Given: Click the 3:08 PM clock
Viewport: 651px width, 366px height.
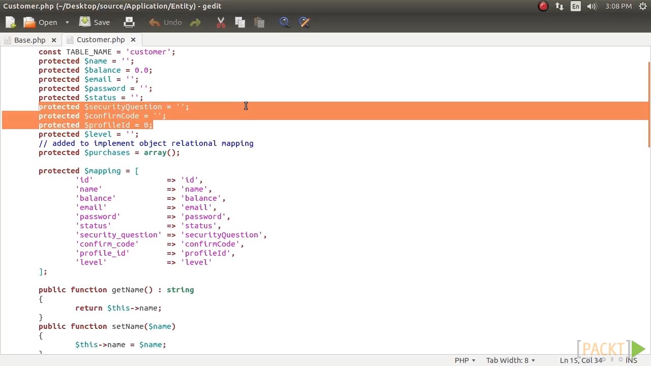Looking at the screenshot, I should (x=618, y=6).
